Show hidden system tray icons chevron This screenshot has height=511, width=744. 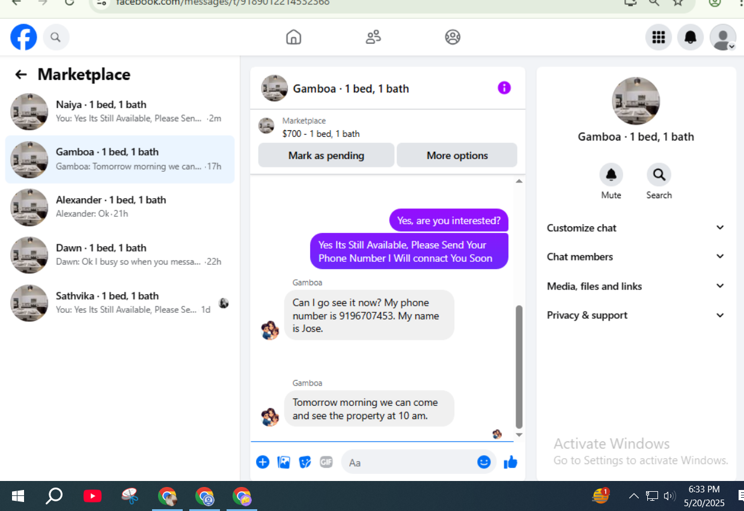click(x=633, y=496)
